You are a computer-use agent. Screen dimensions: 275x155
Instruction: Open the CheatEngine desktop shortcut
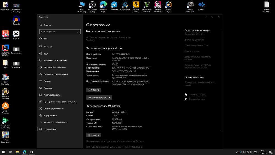[125, 6]
